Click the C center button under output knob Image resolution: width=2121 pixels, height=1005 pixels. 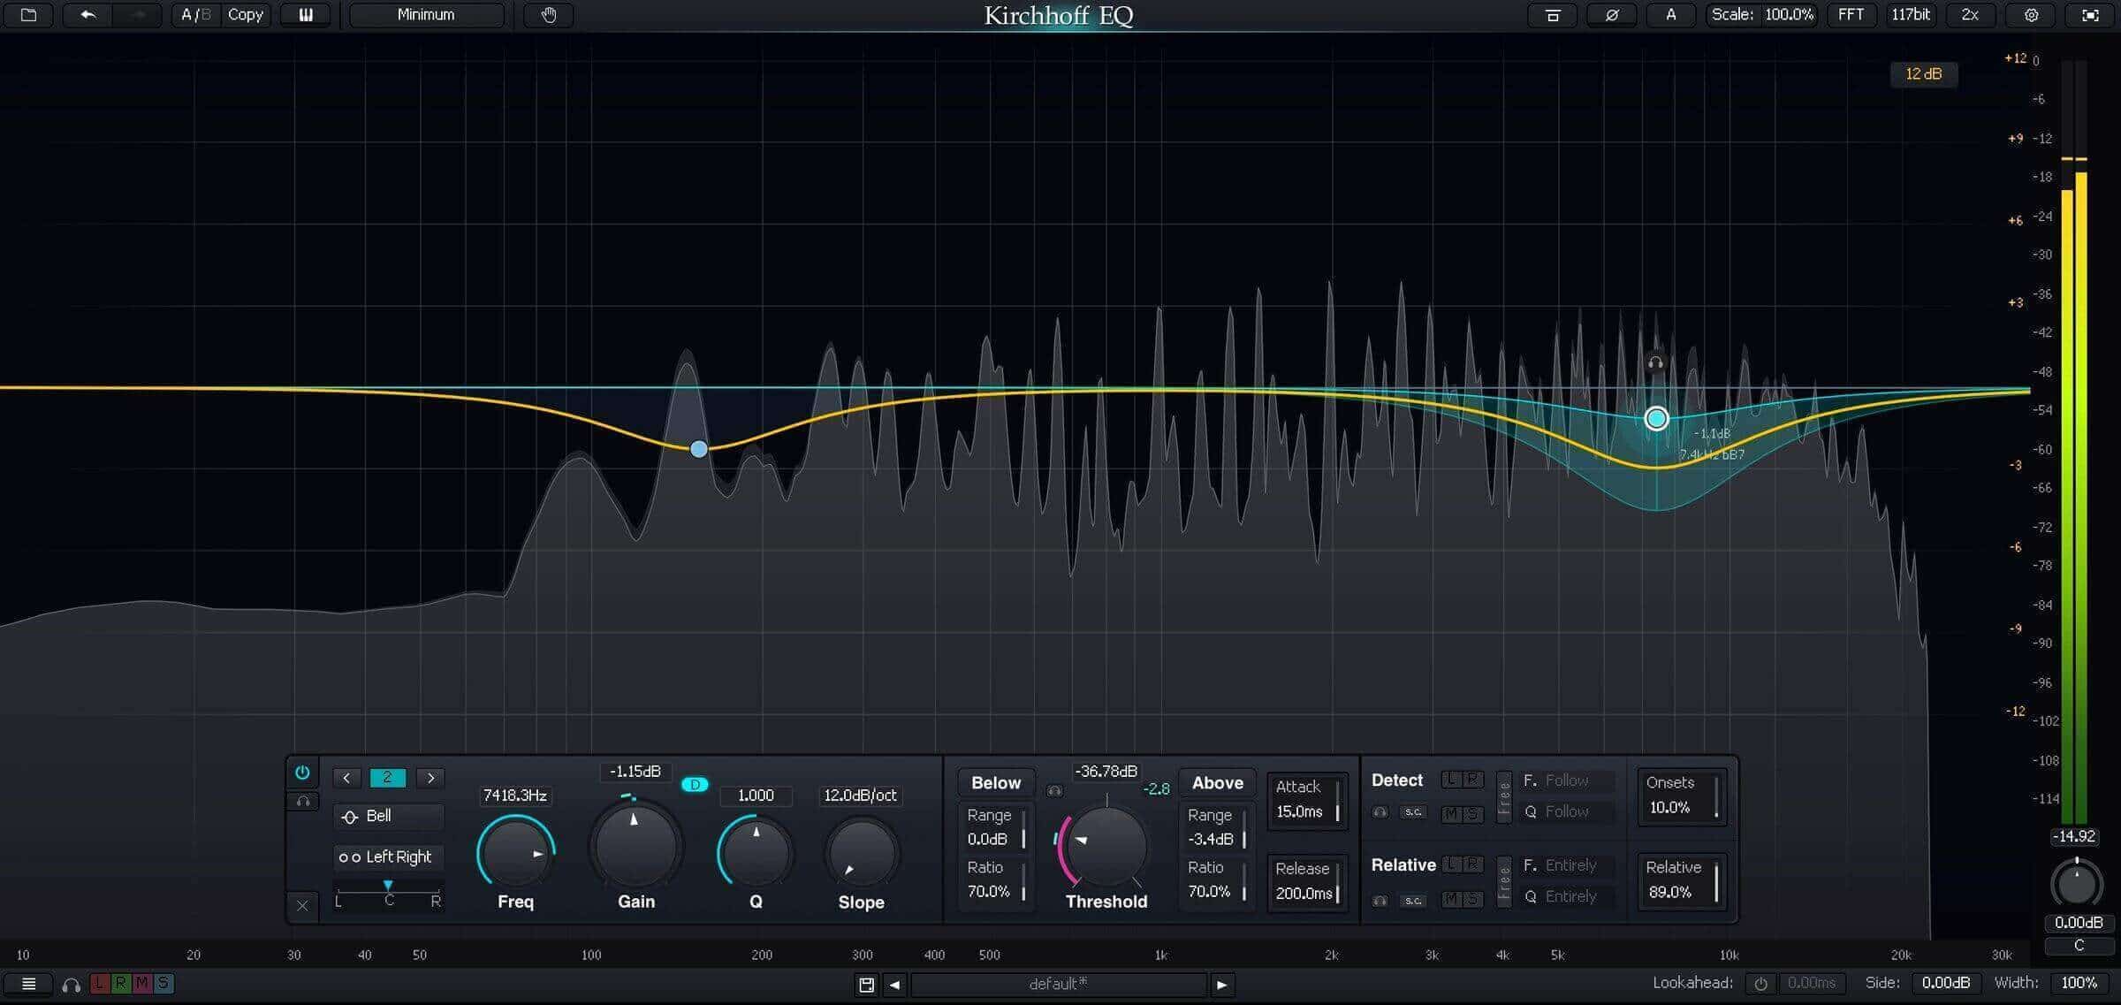pos(2079,946)
